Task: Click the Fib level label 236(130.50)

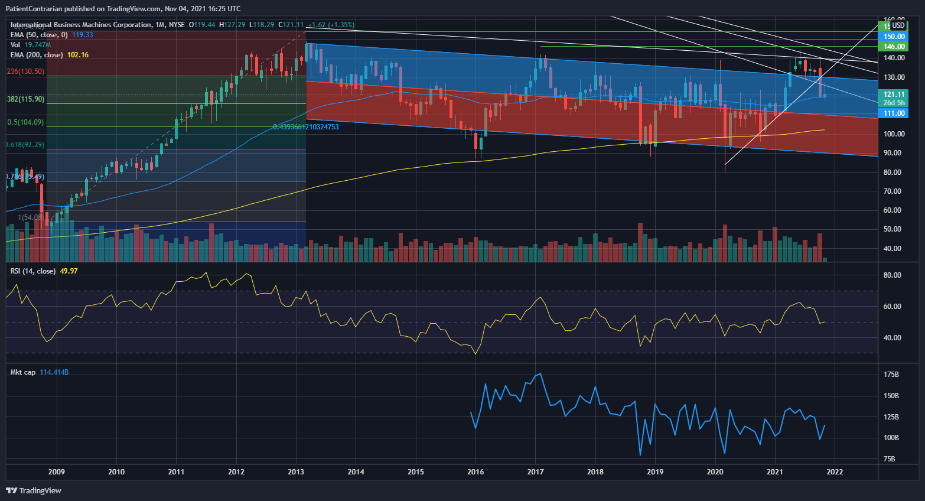Action: click(x=25, y=71)
